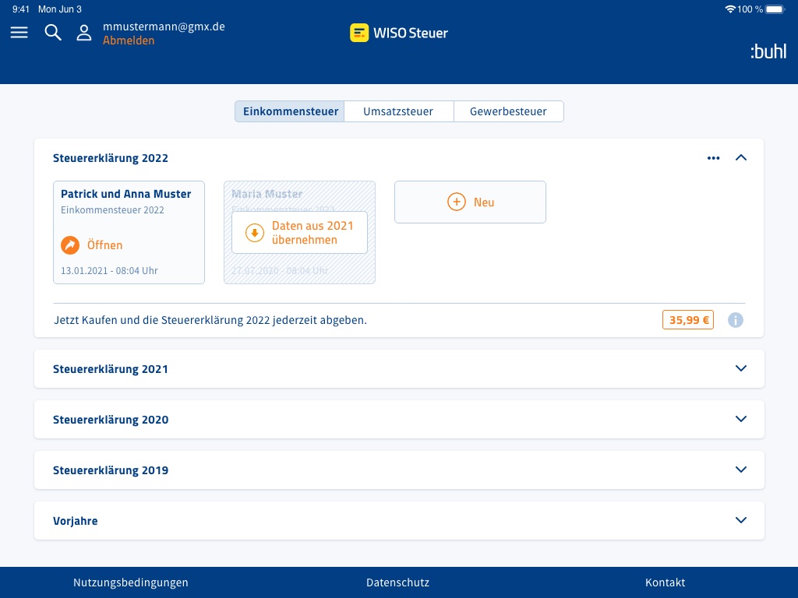Create a new tax return with Neu

470,202
